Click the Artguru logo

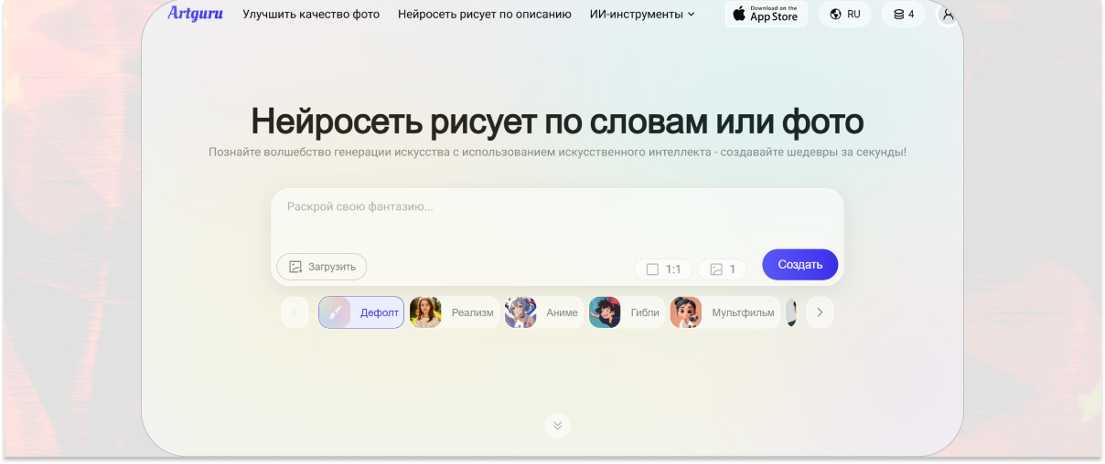tap(196, 14)
